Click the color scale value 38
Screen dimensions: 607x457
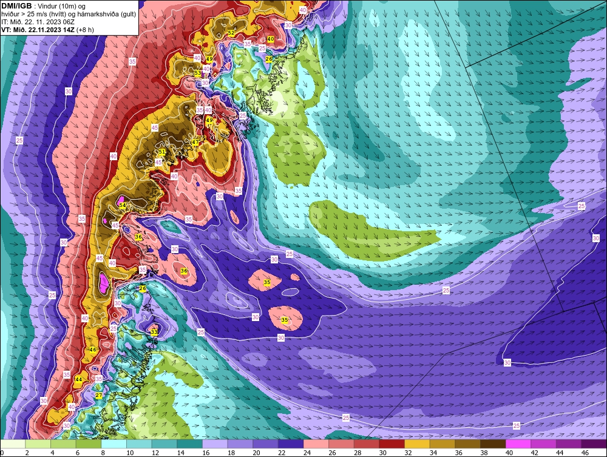coord(484,453)
